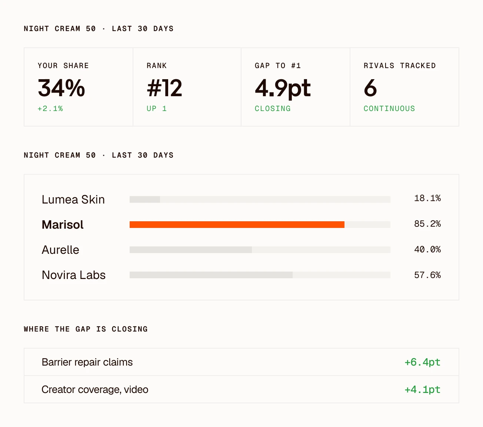Click the orange Marisol share bar
Screen dimensions: 483x427
point(237,225)
